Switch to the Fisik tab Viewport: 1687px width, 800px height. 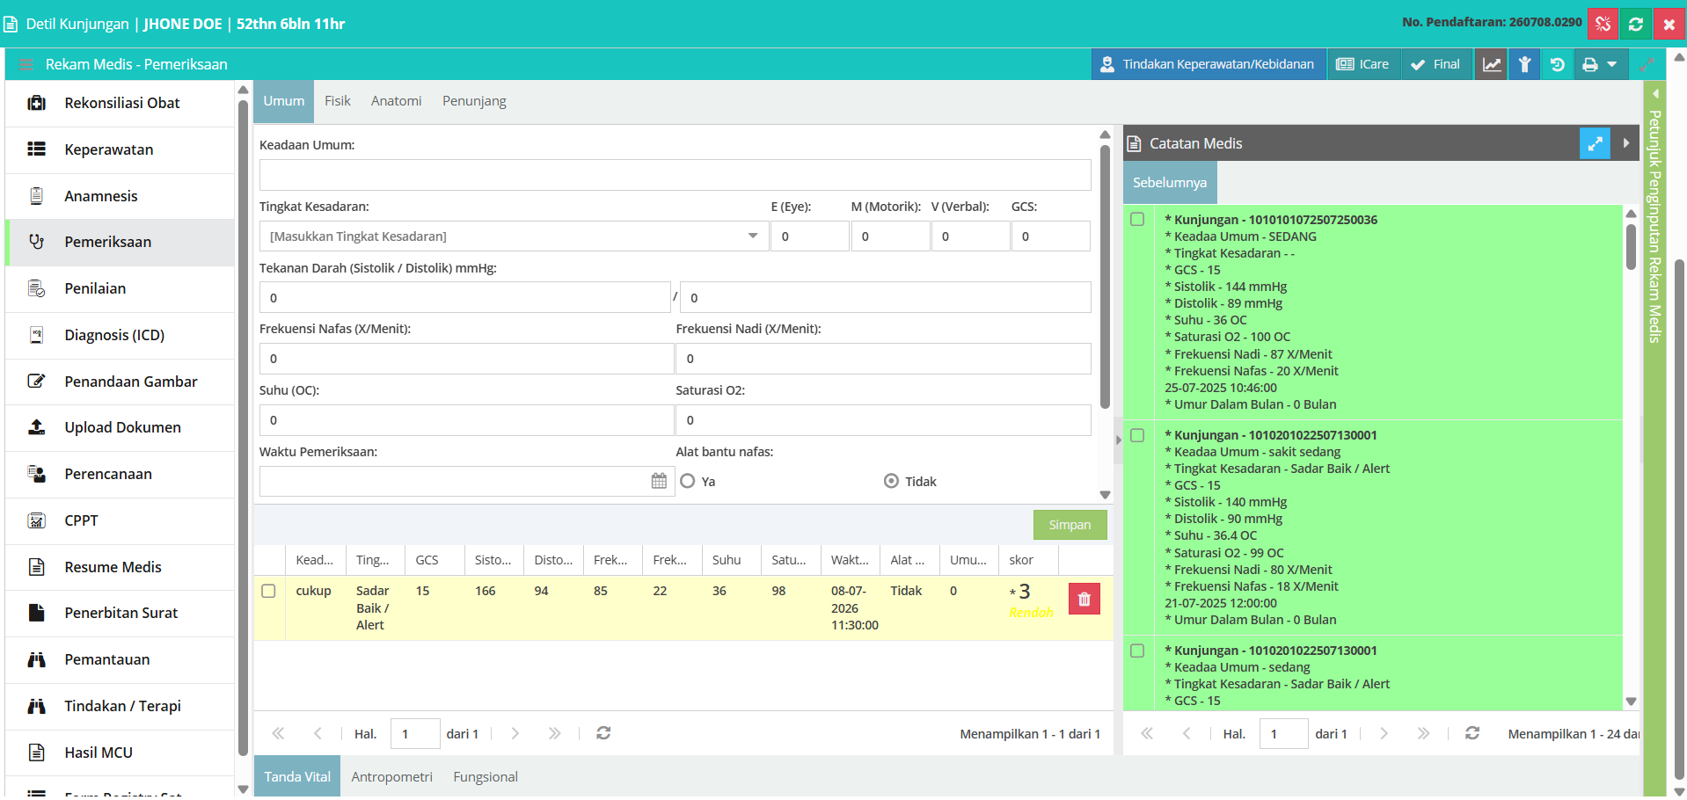point(338,101)
